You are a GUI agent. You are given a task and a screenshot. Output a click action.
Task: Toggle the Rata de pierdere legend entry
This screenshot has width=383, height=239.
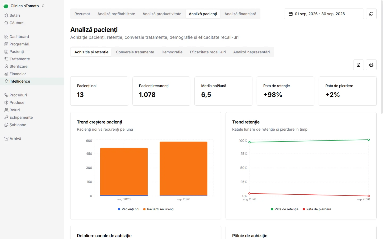click(317, 209)
